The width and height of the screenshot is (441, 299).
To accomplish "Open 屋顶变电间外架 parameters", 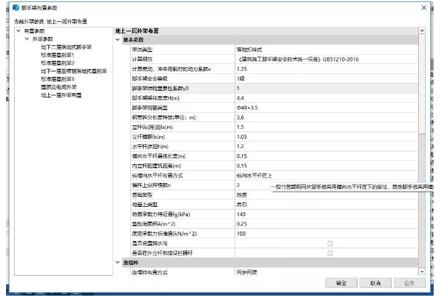I will tap(60, 87).
